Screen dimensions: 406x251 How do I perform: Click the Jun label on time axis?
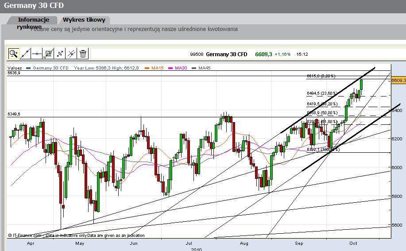tap(134, 243)
